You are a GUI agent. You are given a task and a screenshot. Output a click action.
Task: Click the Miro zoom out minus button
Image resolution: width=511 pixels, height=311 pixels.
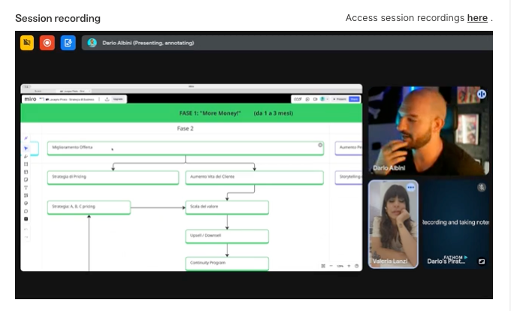pos(331,266)
